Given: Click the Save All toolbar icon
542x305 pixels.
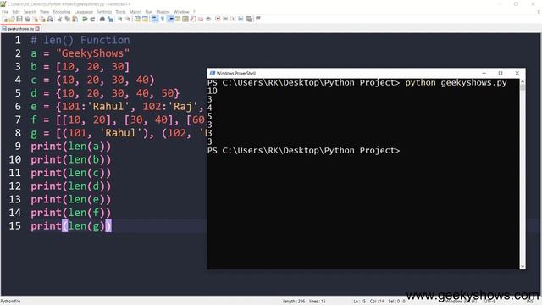Looking at the screenshot, I should (x=27, y=19).
